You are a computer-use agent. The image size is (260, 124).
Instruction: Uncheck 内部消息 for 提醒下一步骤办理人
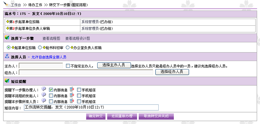point(51,90)
